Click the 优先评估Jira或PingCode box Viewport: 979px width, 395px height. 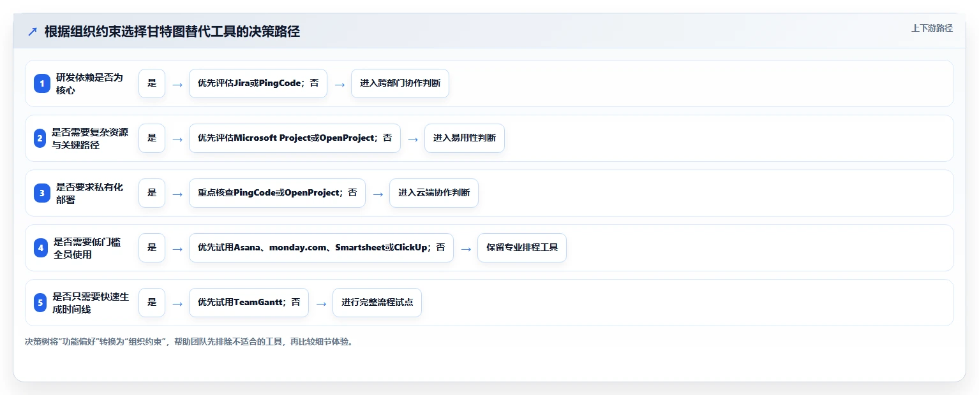[x=258, y=83]
